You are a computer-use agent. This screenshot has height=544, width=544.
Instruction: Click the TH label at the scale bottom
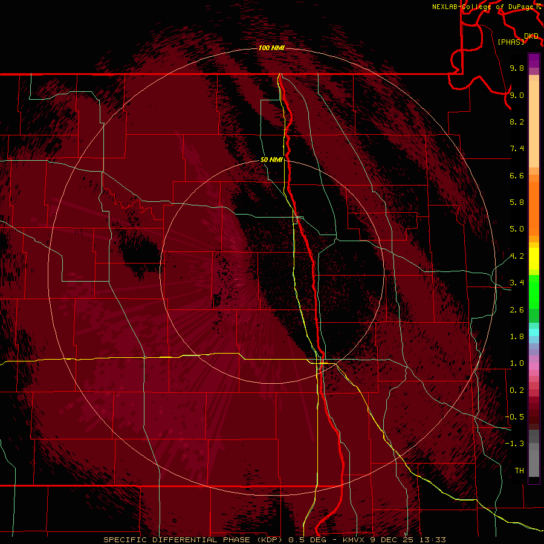pyautogui.click(x=519, y=471)
